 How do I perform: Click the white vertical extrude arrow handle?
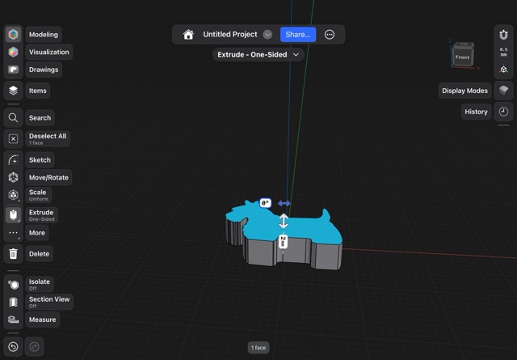pyautogui.click(x=284, y=221)
